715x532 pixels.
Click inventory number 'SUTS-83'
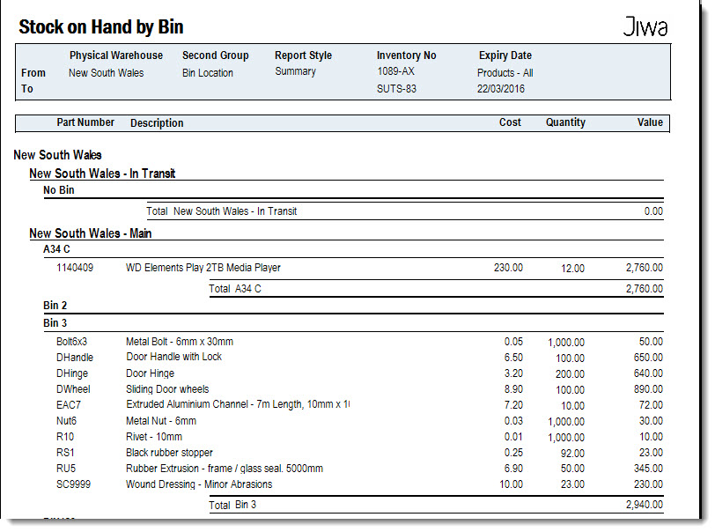tap(396, 89)
